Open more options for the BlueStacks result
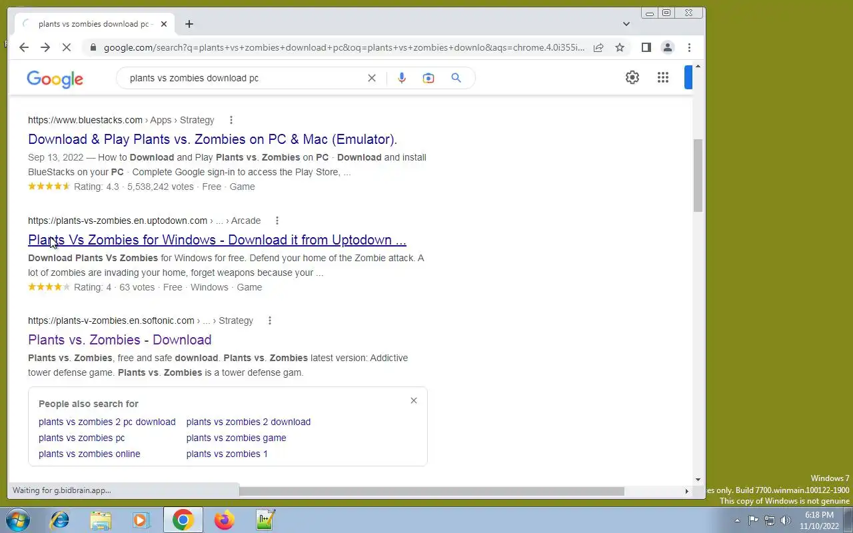Image resolution: width=853 pixels, height=533 pixels. pos(231,120)
